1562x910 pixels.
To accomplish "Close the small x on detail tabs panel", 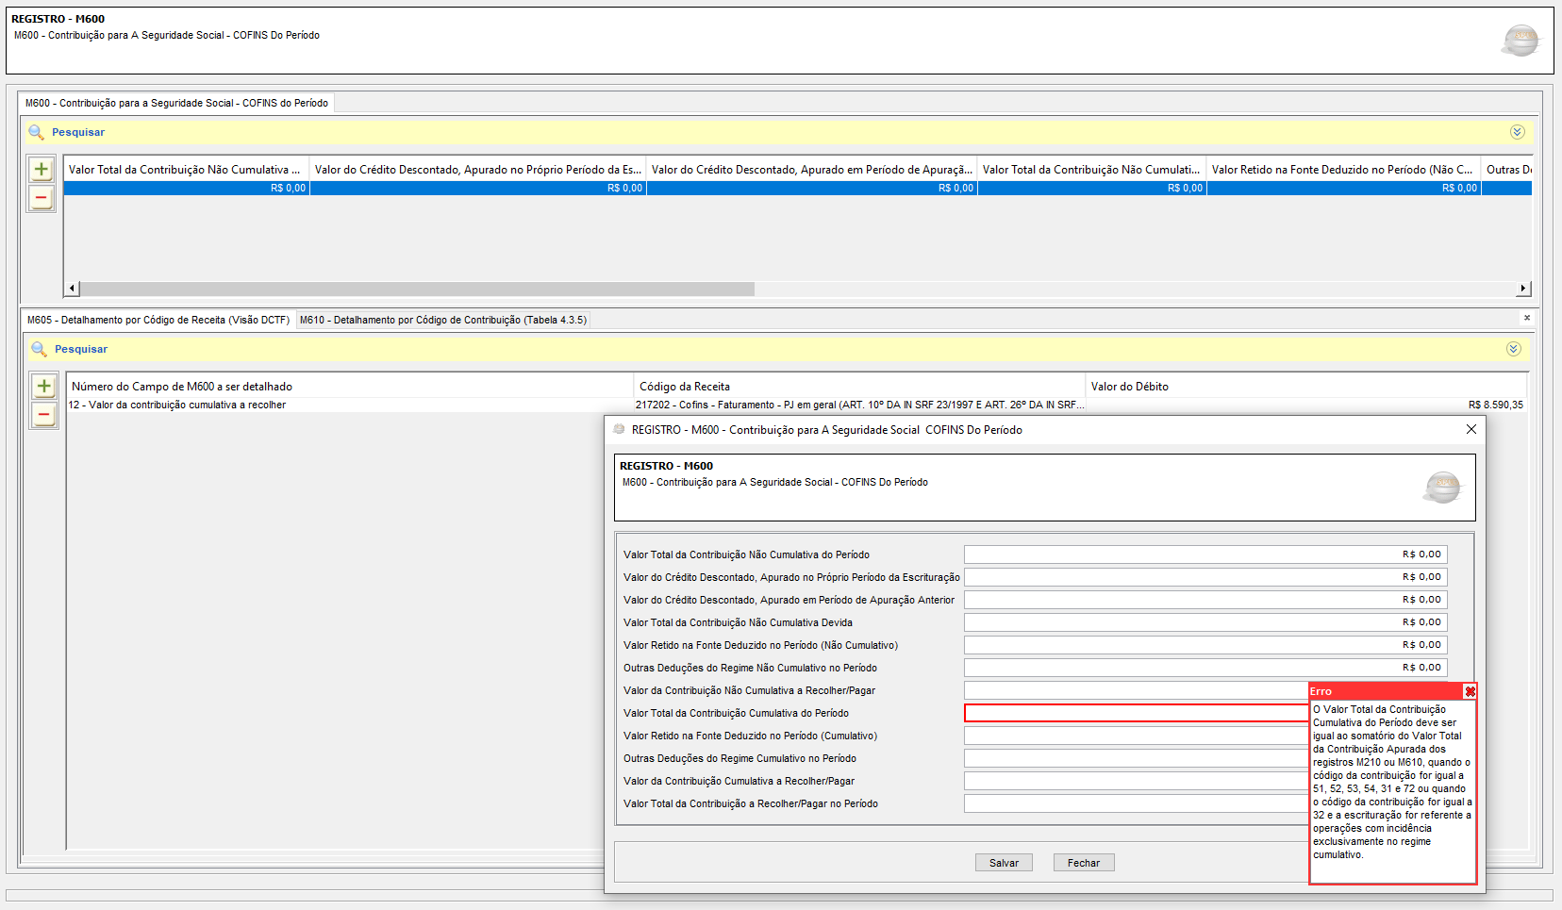I will 1527,318.
